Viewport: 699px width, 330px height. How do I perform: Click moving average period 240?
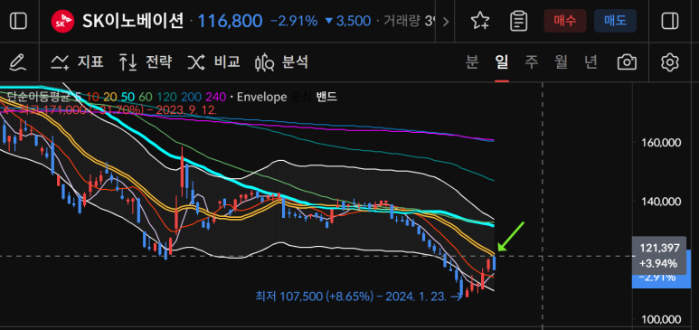215,97
